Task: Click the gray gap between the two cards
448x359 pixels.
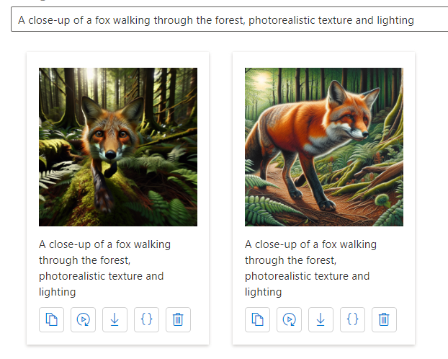Action: tap(220, 195)
